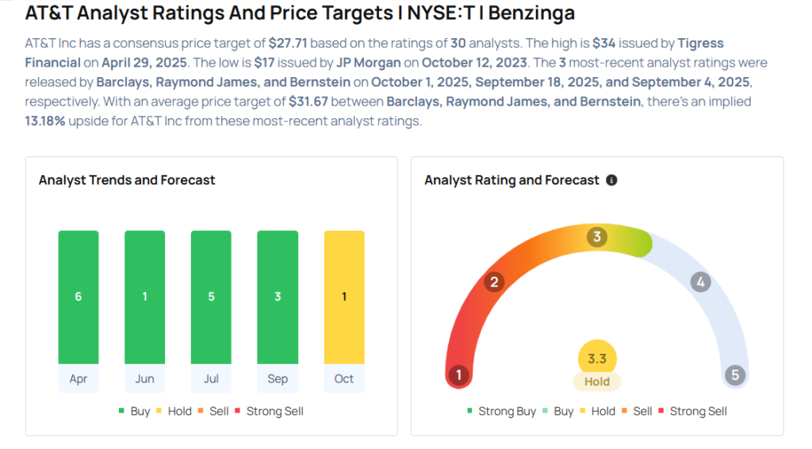Select the June bar in the trends chart
The width and height of the screenshot is (812, 449).
(x=144, y=297)
